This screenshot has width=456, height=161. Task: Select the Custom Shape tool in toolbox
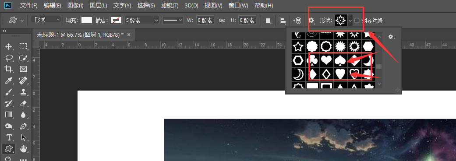point(8,149)
